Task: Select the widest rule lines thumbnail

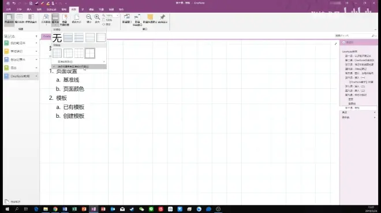Action: coord(101,38)
